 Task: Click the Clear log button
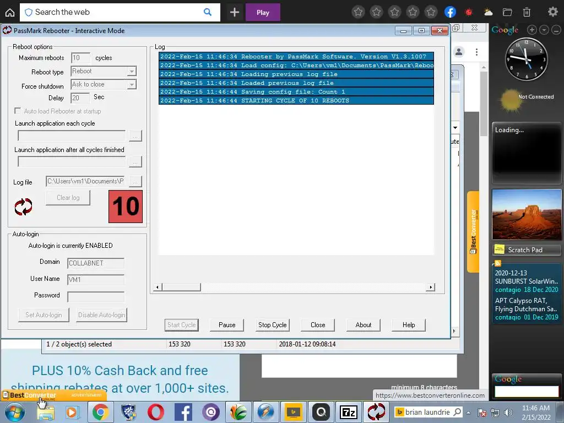coord(68,198)
